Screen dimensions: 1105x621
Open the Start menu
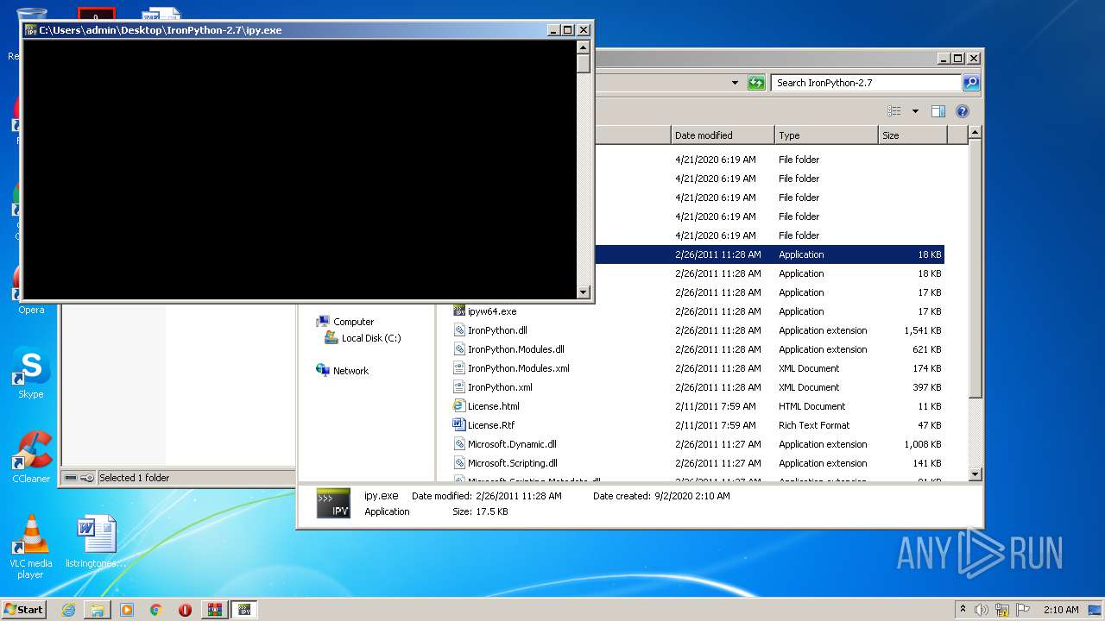24,609
